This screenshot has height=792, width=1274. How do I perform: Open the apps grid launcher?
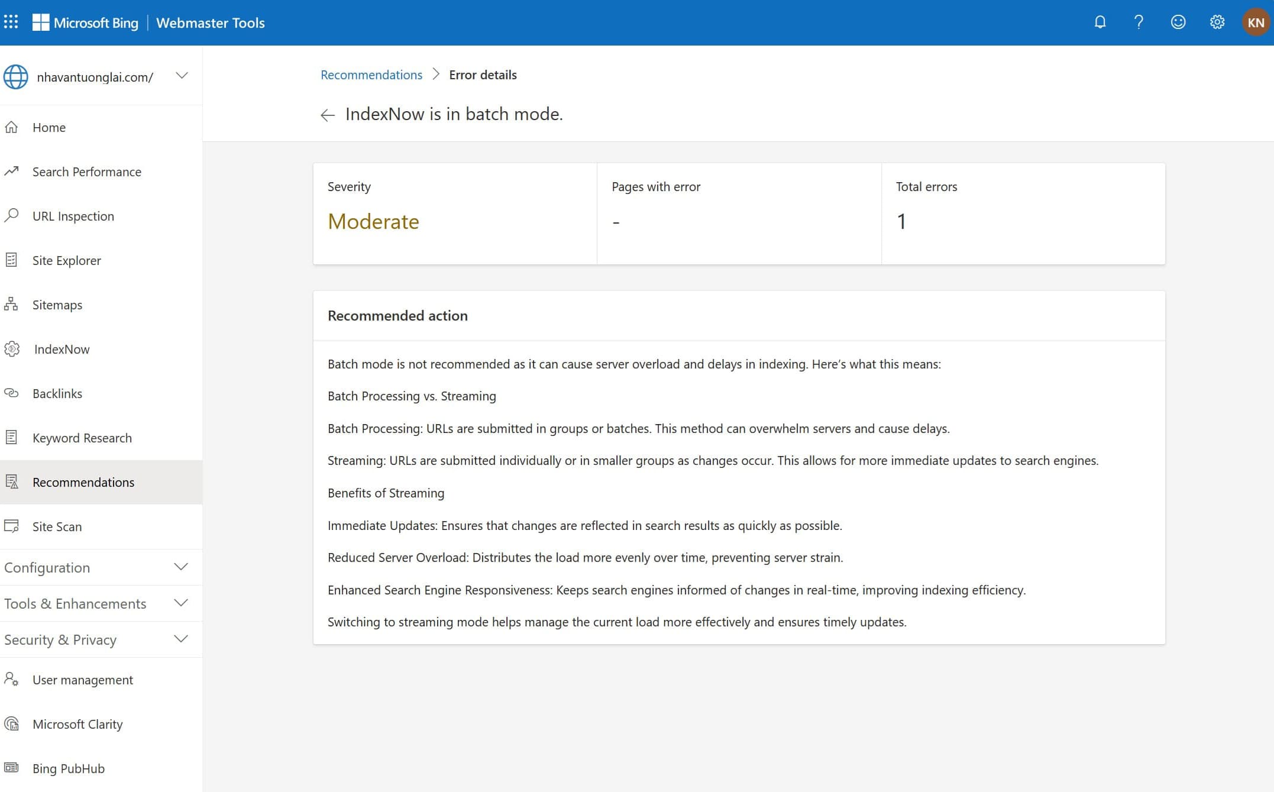(11, 22)
